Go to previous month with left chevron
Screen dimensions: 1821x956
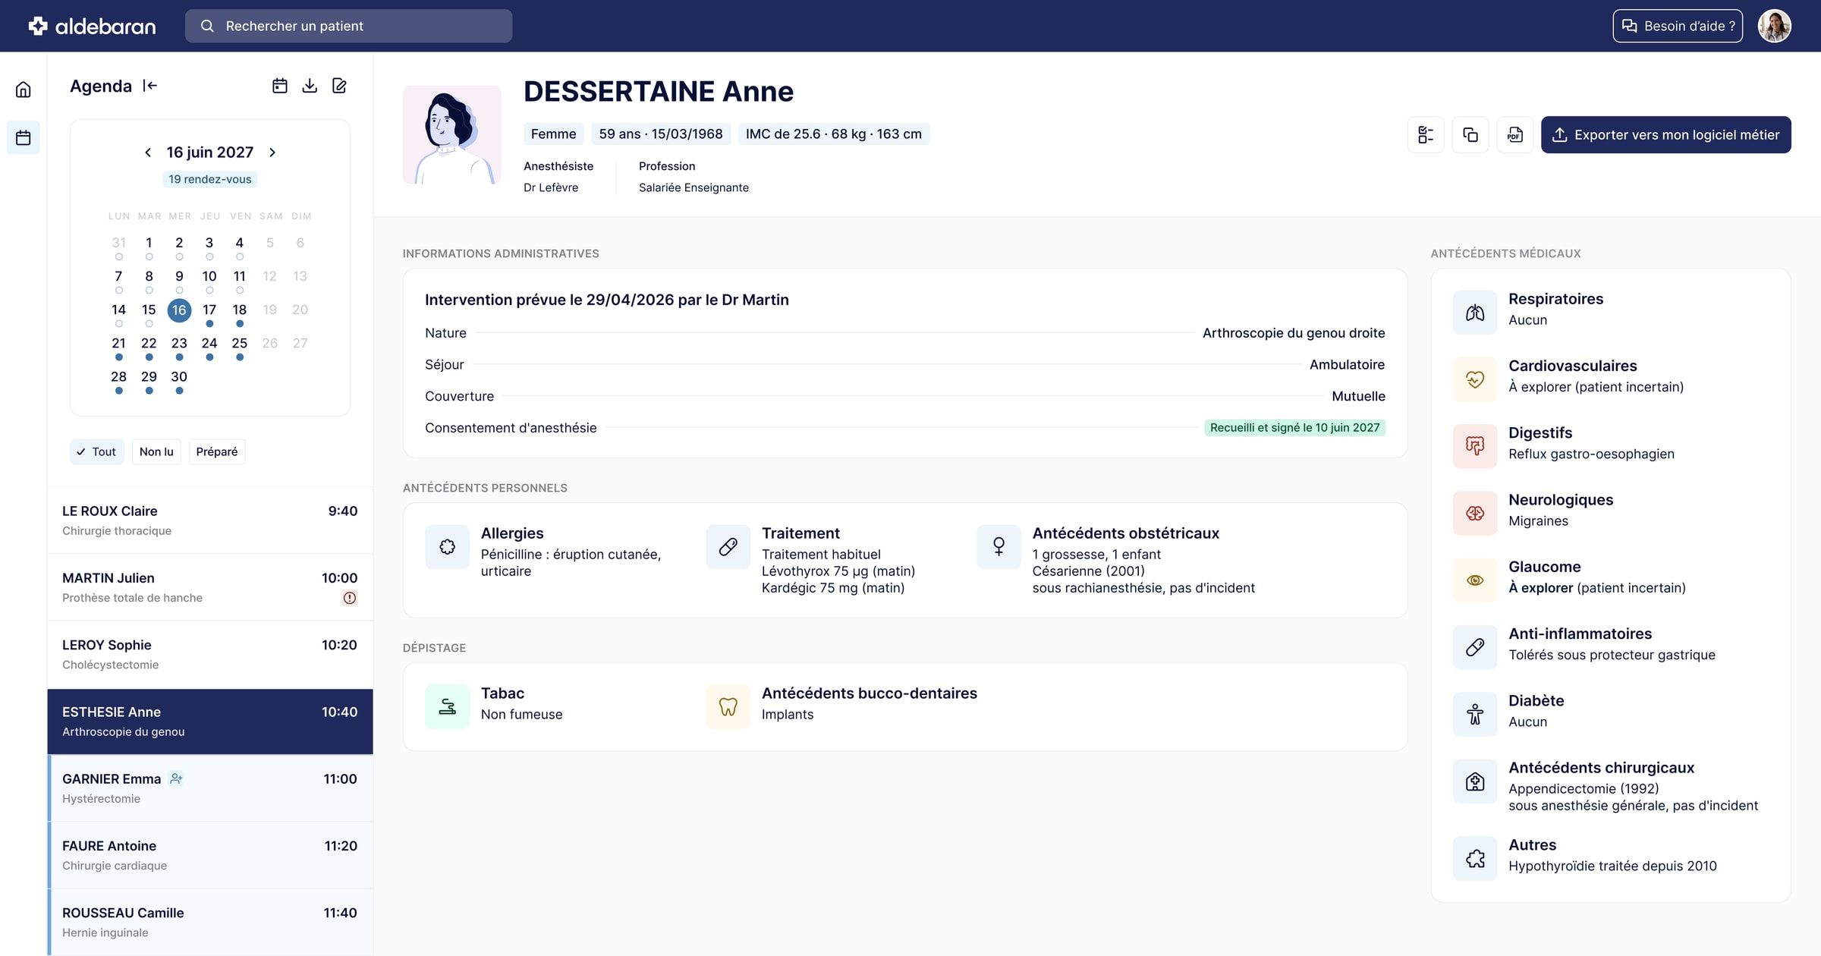click(148, 153)
